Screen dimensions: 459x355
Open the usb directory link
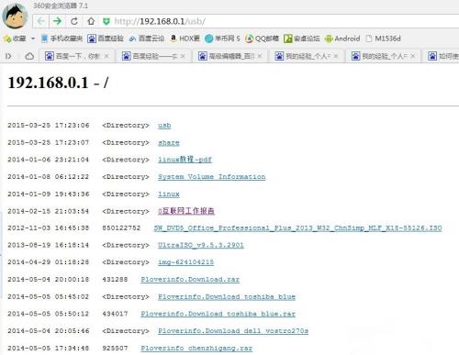(x=164, y=126)
